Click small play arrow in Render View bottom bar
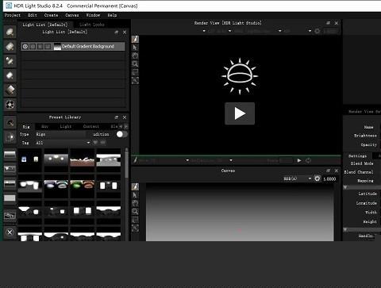This screenshot has height=288, width=381. pyautogui.click(x=299, y=160)
